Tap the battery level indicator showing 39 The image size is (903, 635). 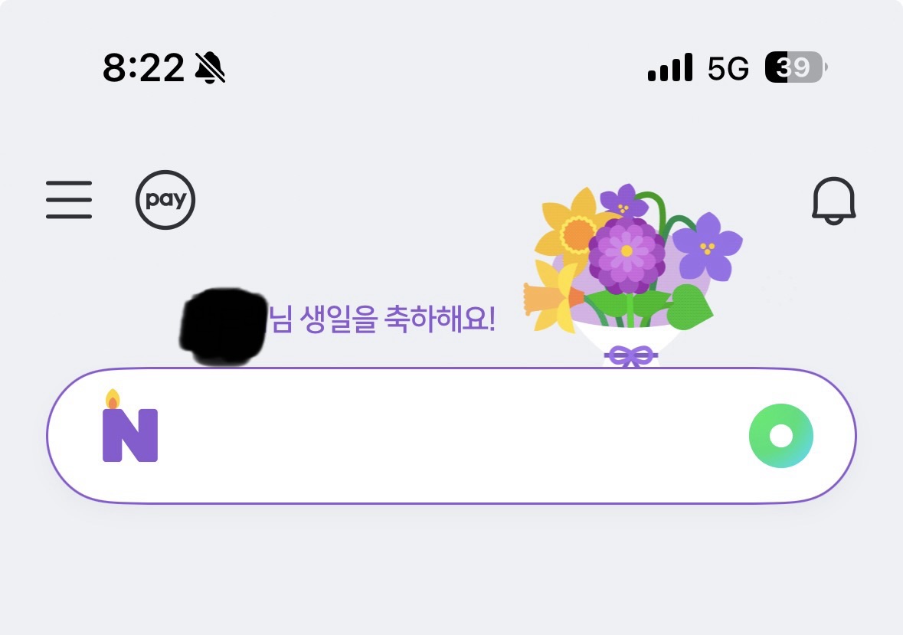click(x=796, y=67)
